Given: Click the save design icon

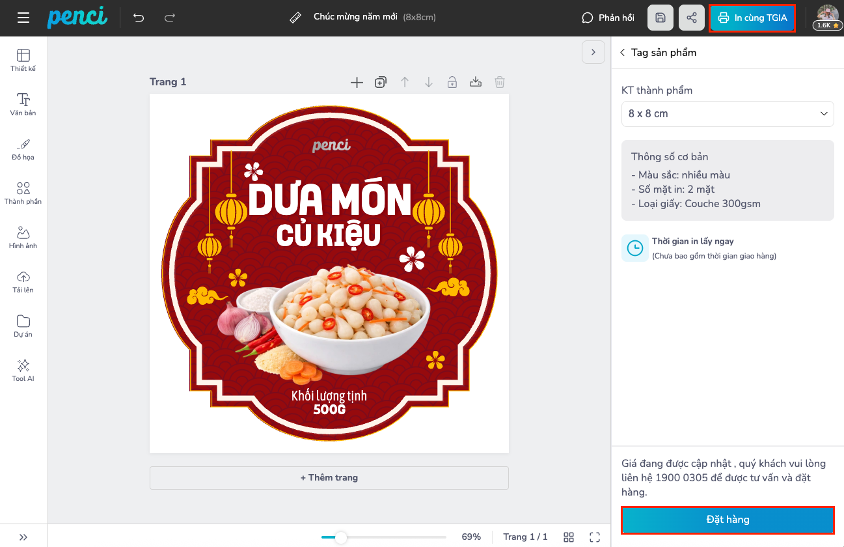Looking at the screenshot, I should (660, 18).
